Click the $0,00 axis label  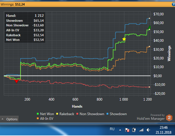[x=158, y=76]
